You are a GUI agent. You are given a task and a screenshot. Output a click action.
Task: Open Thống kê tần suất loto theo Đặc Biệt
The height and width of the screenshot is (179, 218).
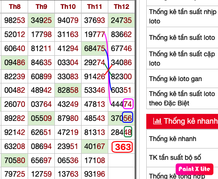click(182, 98)
